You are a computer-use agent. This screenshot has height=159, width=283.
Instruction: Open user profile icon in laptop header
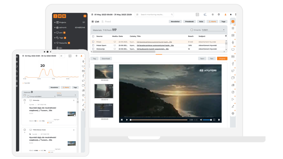pos(225,14)
